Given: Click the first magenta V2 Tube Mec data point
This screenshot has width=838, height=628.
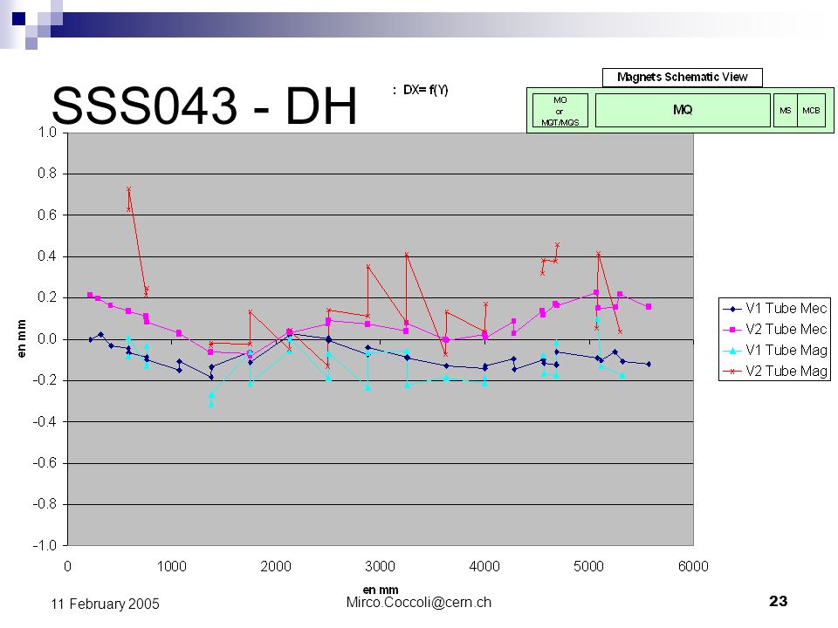Looking at the screenshot, I should click(90, 295).
